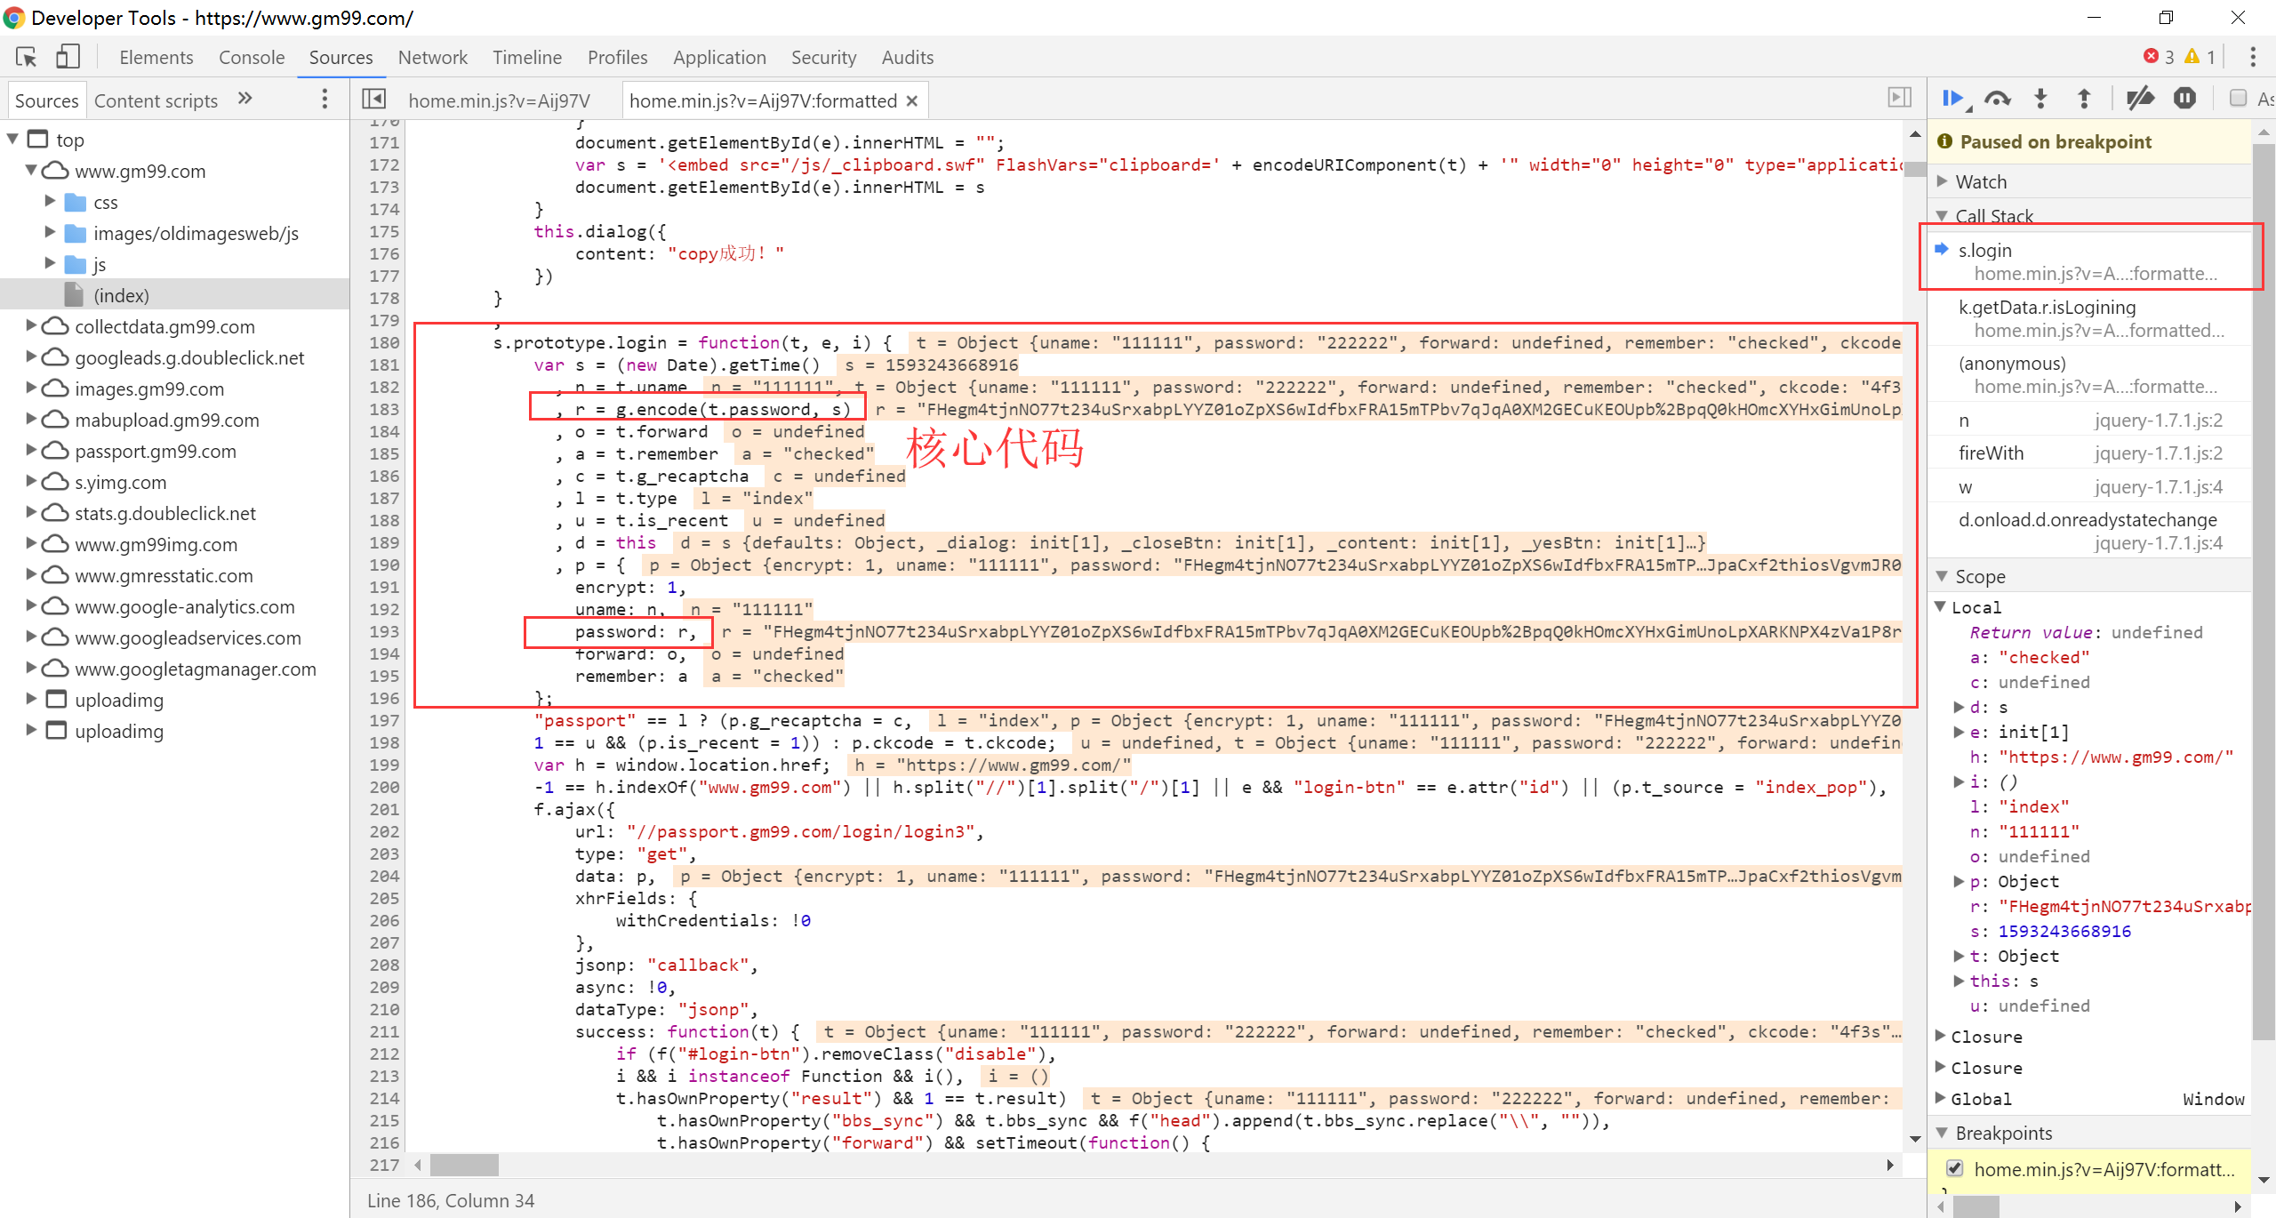Expand the css folder in tree
2276x1218 pixels.
tap(51, 202)
